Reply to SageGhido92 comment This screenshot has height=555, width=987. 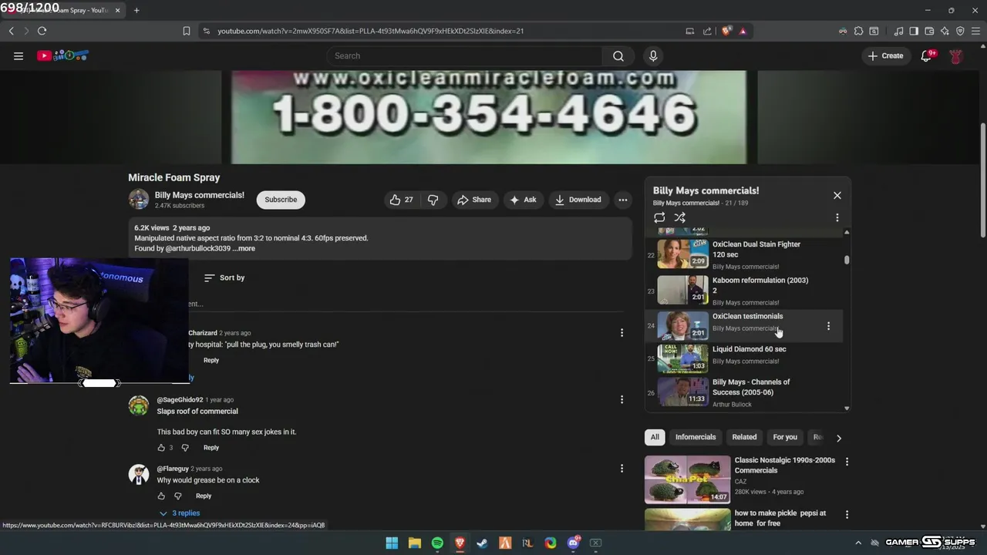(211, 447)
